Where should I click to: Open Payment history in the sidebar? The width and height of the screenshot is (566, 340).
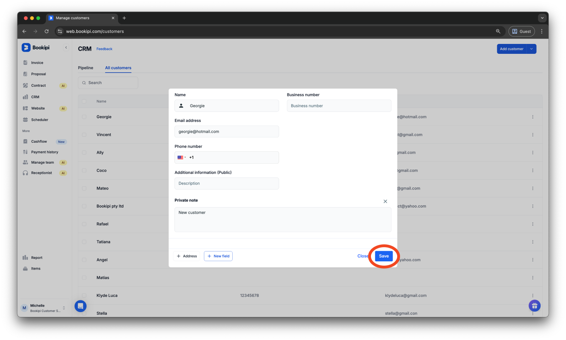click(44, 152)
